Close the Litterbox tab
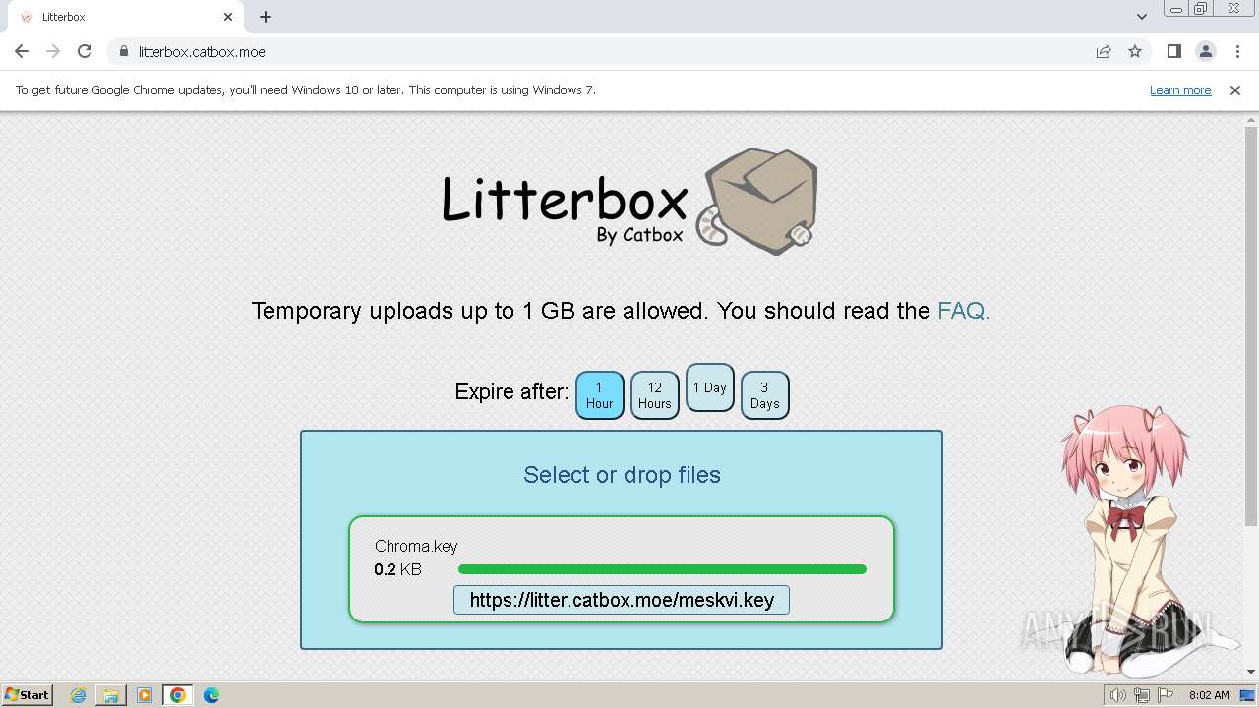This screenshot has width=1259, height=708. tap(228, 17)
